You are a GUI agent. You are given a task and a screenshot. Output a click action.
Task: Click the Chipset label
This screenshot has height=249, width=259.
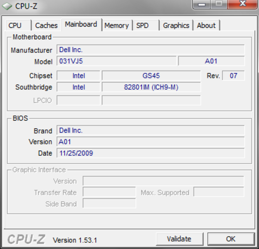coord(41,76)
